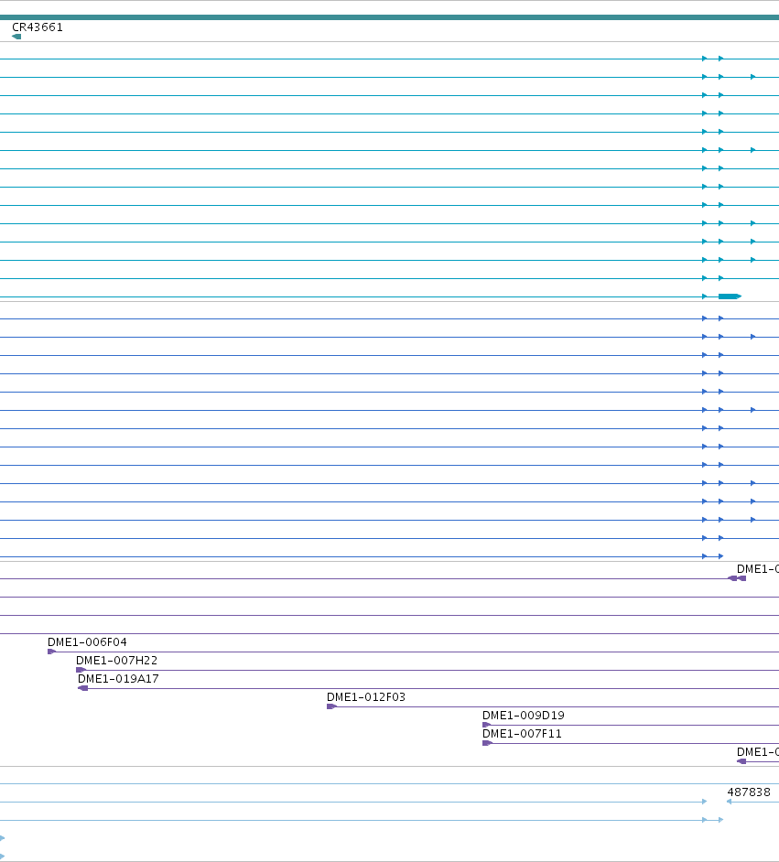779x862 pixels.
Task: Select purple marker under DME1-012F03
Action: pyautogui.click(x=331, y=706)
